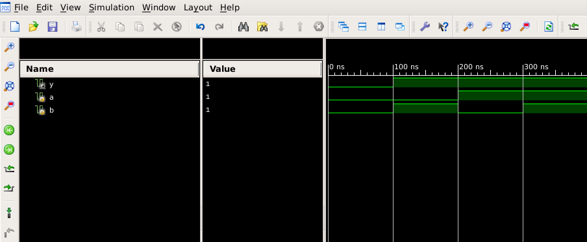Click the Float window icon
587x242 pixels.
400,27
